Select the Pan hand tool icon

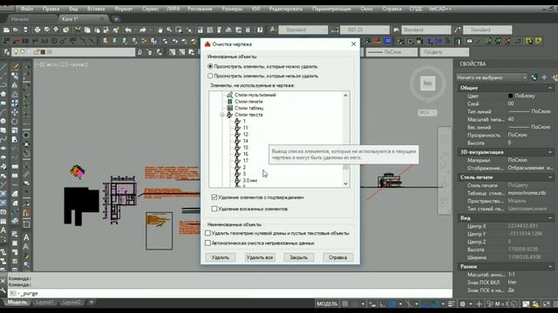pyautogui.click(x=160, y=30)
